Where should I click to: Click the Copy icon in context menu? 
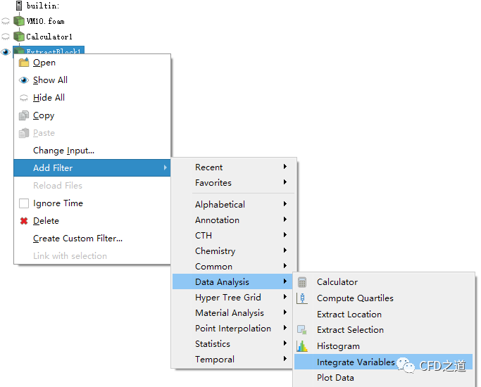click(x=24, y=115)
